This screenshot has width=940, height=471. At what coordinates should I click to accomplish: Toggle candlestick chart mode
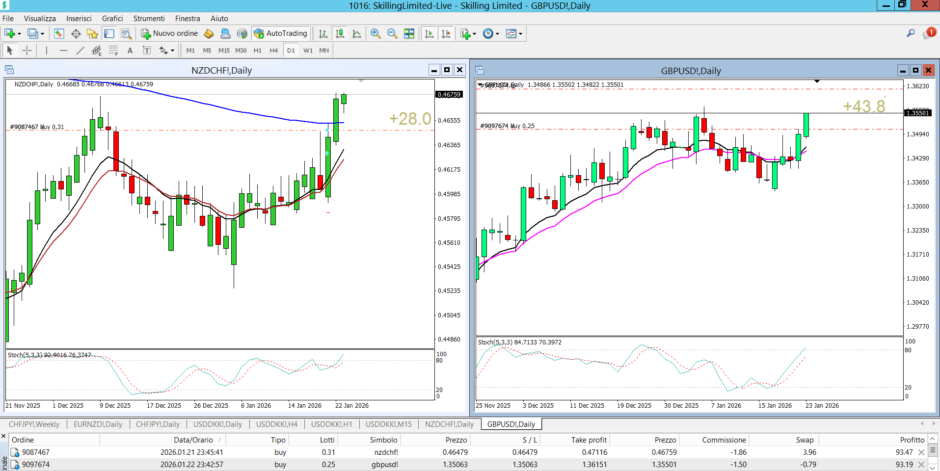[x=340, y=33]
